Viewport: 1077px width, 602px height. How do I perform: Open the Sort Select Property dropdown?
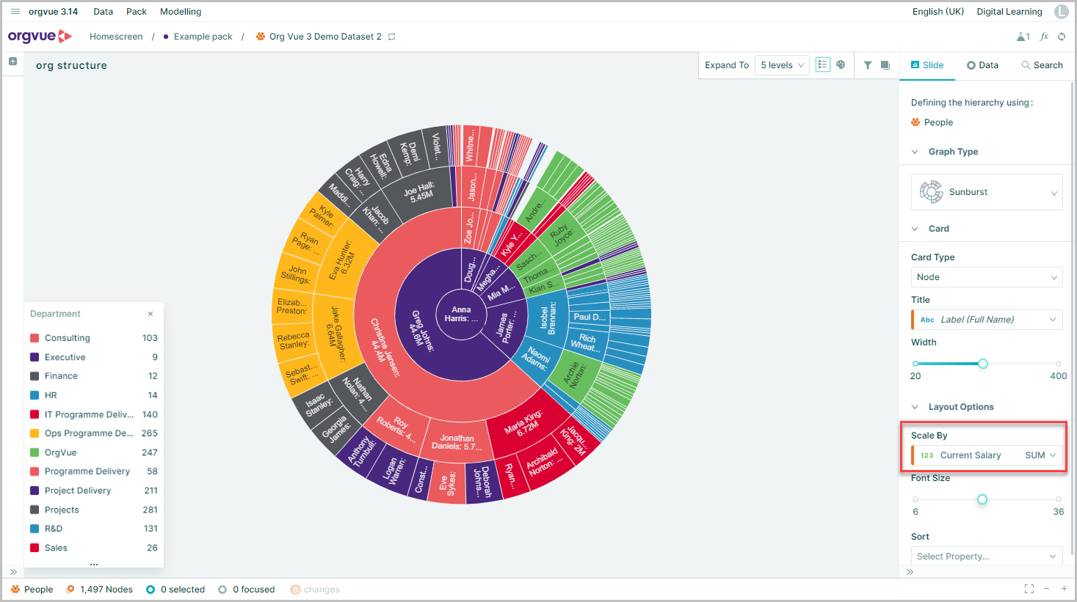pyautogui.click(x=987, y=557)
